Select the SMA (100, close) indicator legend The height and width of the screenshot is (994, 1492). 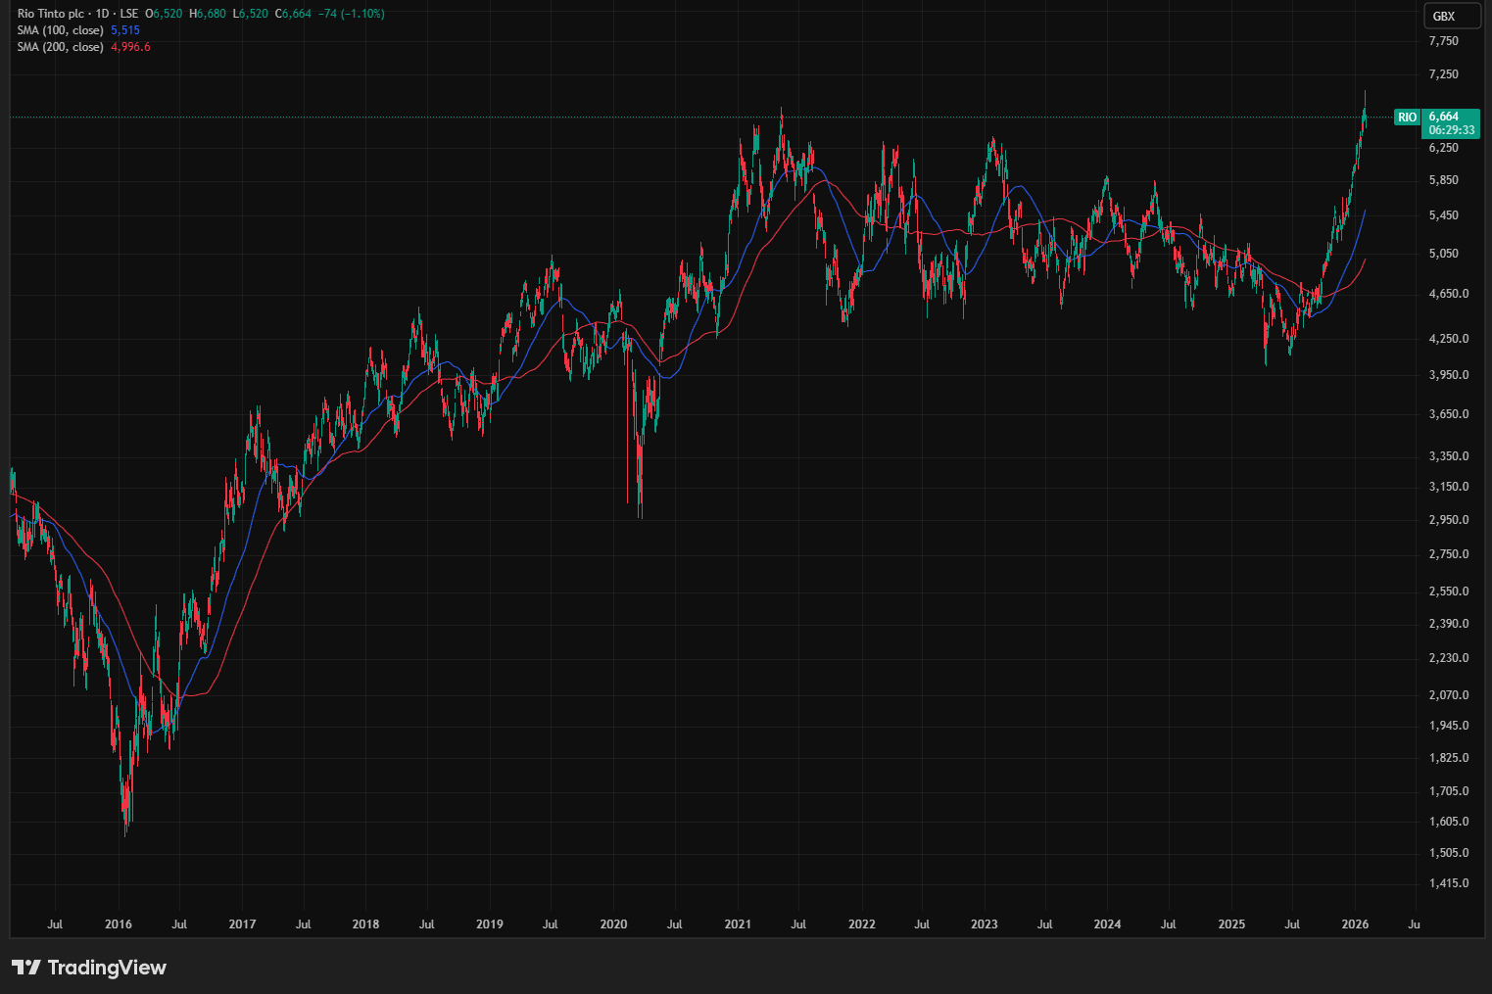60,30
